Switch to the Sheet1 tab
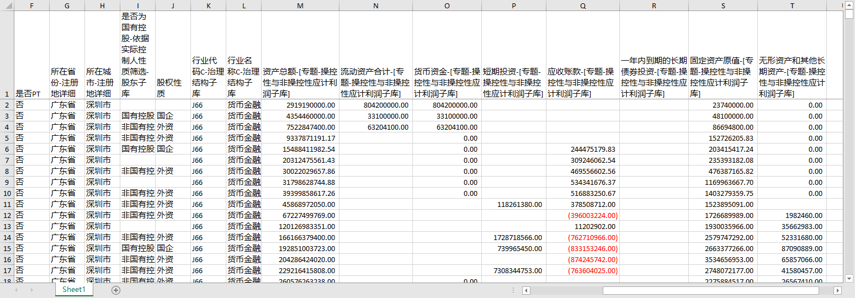Screen dimensions: 855x298 click(x=74, y=290)
